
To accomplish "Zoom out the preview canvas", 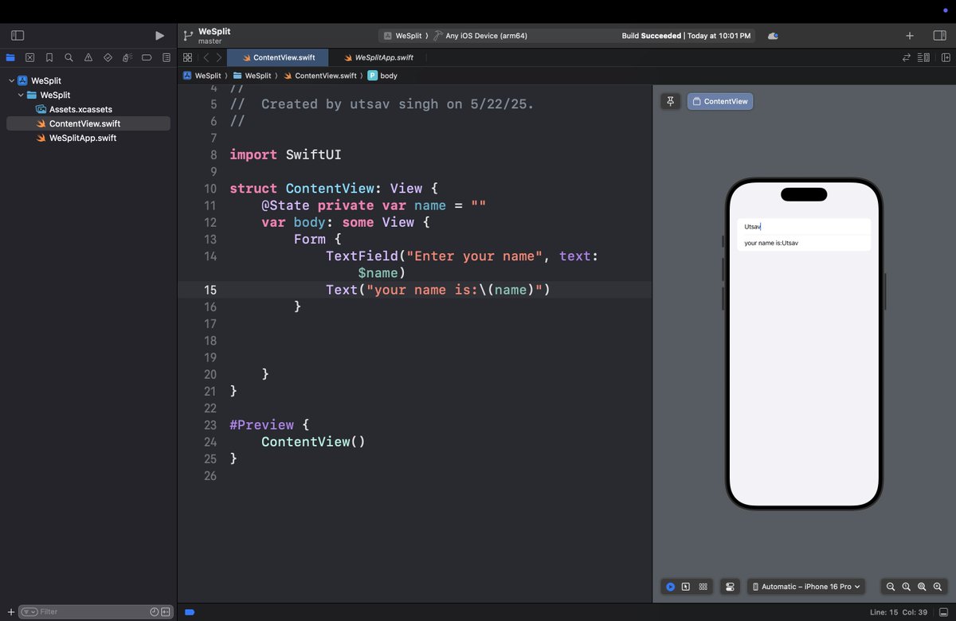I will tap(891, 587).
